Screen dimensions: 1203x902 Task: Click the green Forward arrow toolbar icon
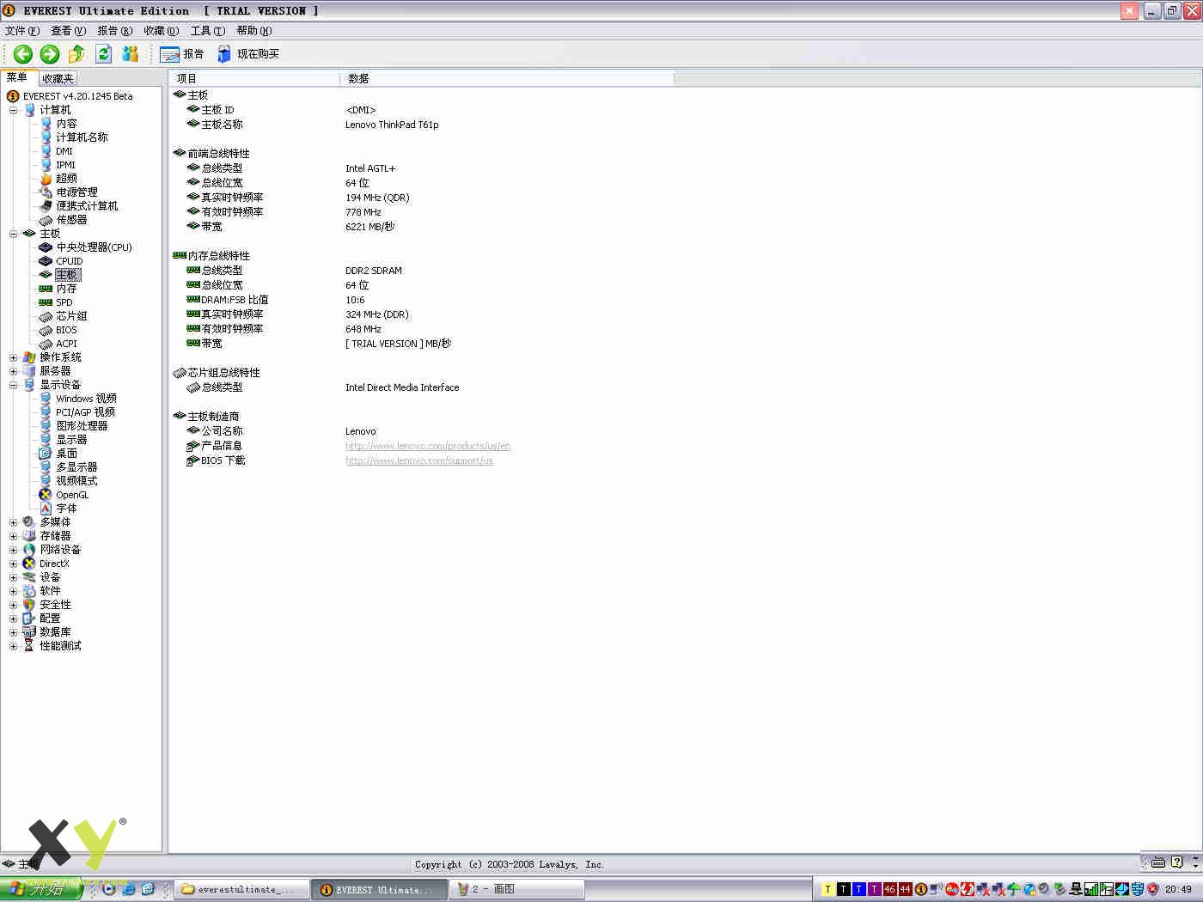[x=50, y=54]
